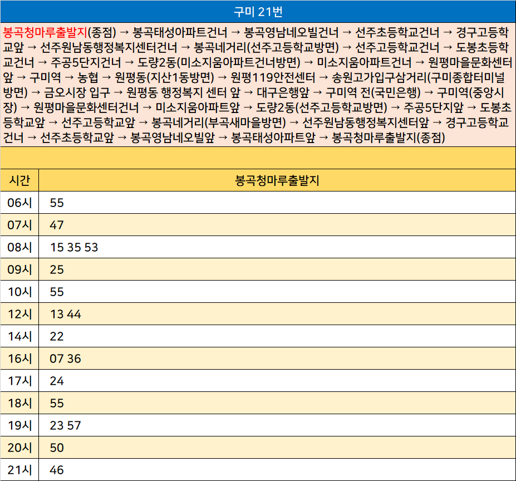Screen dimensions: 516x481
Task: Select the '12시' hour cell
Action: 19,314
